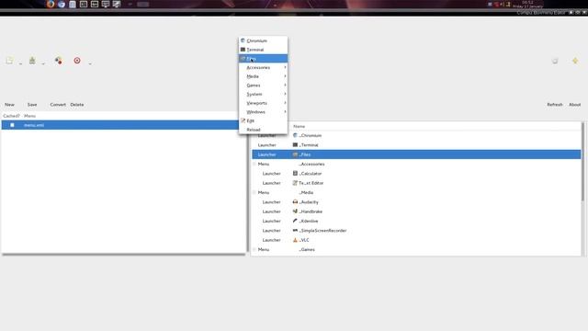Open the terminal icon in top panel

[84, 5]
